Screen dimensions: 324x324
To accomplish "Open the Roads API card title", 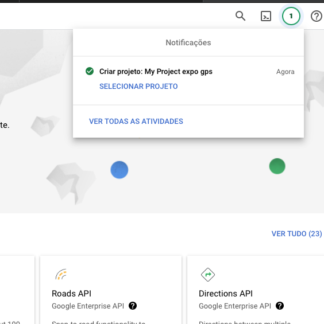I will coord(71,294).
